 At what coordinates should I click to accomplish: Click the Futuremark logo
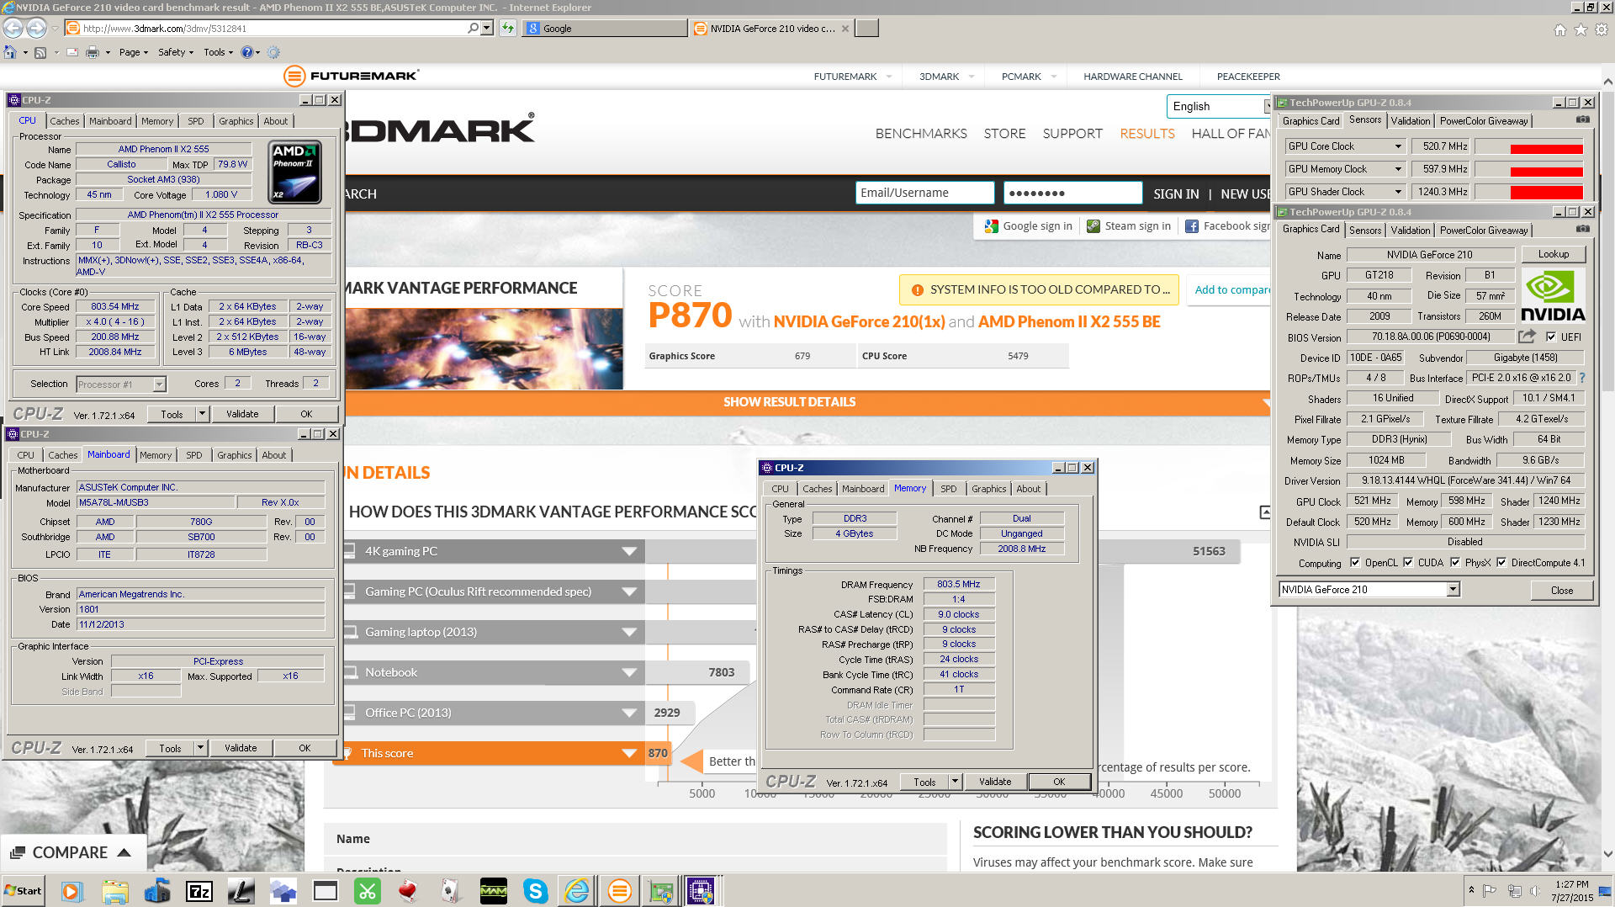(352, 76)
